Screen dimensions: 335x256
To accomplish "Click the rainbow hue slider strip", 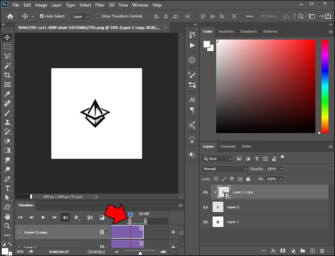I will (x=325, y=86).
